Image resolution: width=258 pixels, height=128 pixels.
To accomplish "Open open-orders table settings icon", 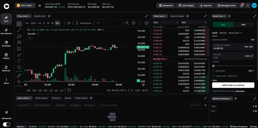I will [x=206, y=105].
